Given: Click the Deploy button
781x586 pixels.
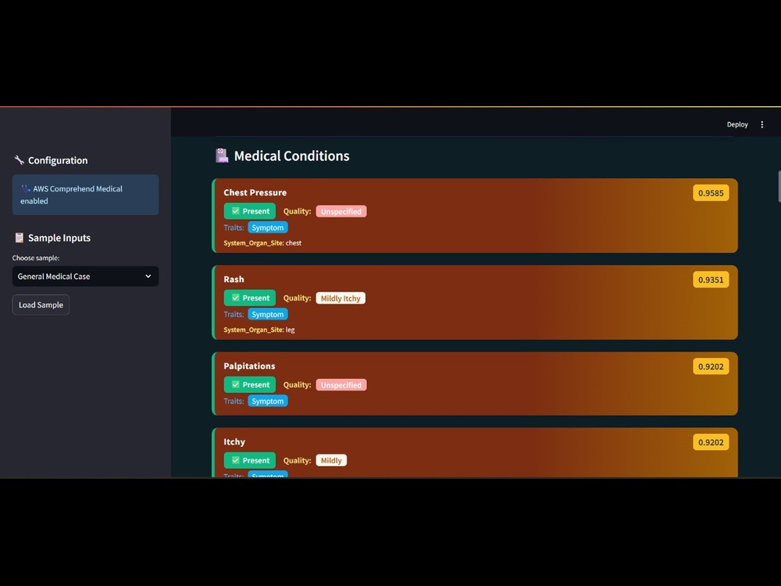Looking at the screenshot, I should pos(736,124).
